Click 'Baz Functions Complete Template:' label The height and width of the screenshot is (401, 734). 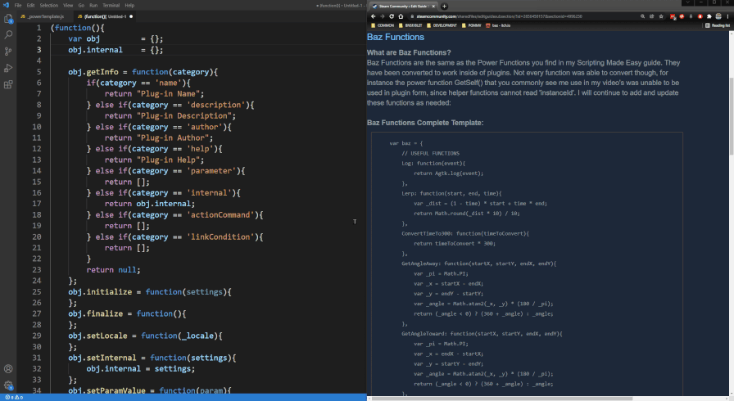(425, 123)
